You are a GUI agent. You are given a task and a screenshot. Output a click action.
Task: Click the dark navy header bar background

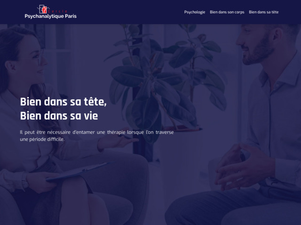coord(131,12)
